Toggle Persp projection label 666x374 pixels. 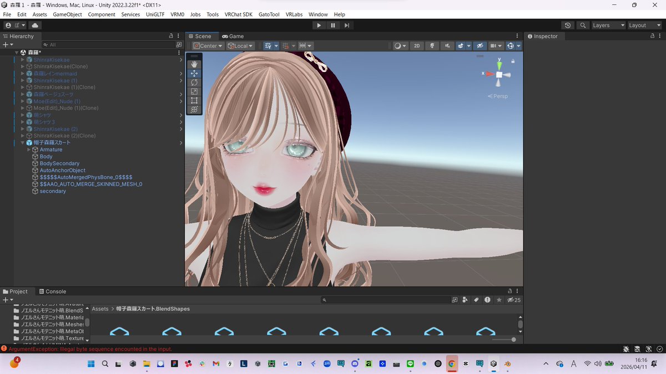(498, 96)
